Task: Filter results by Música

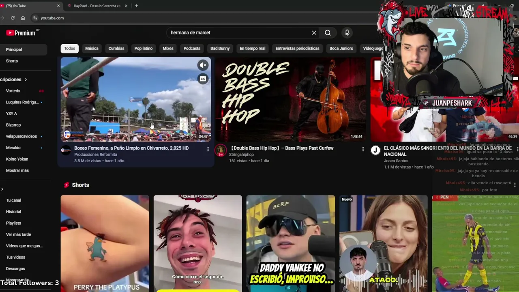Action: point(92,48)
